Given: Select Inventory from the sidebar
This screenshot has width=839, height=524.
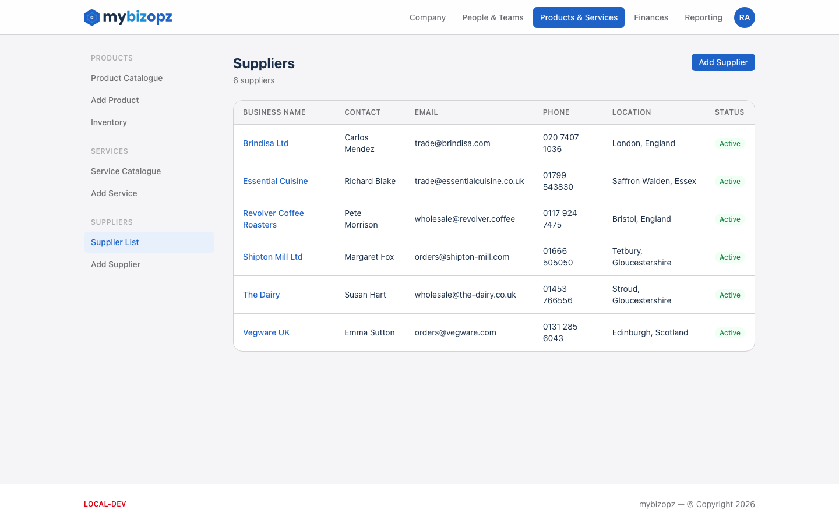Looking at the screenshot, I should 109,122.
